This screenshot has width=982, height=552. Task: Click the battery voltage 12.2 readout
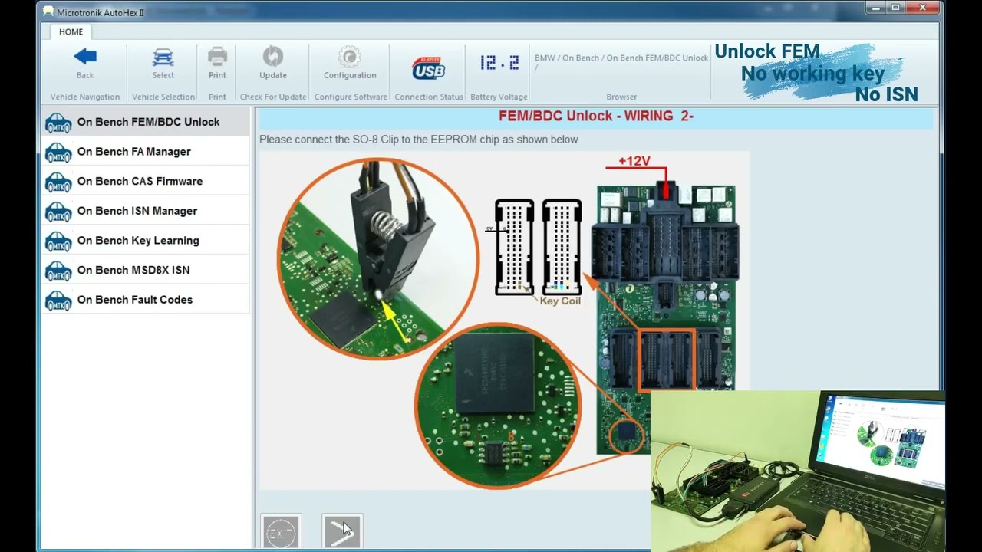coord(499,63)
